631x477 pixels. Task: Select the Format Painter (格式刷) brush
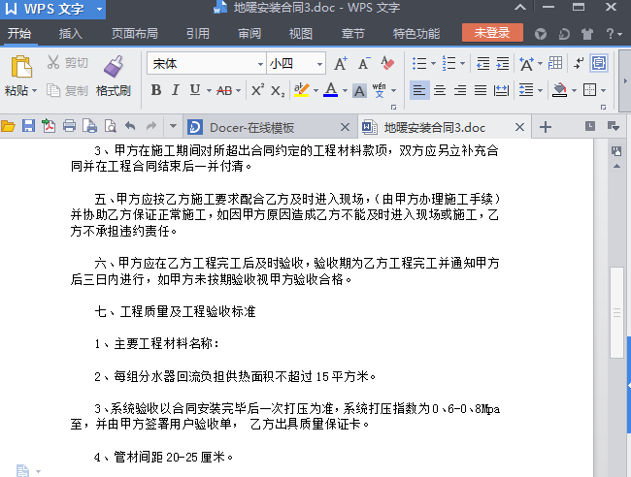point(114,66)
